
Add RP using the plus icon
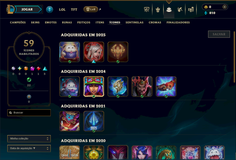[x=224, y=7]
